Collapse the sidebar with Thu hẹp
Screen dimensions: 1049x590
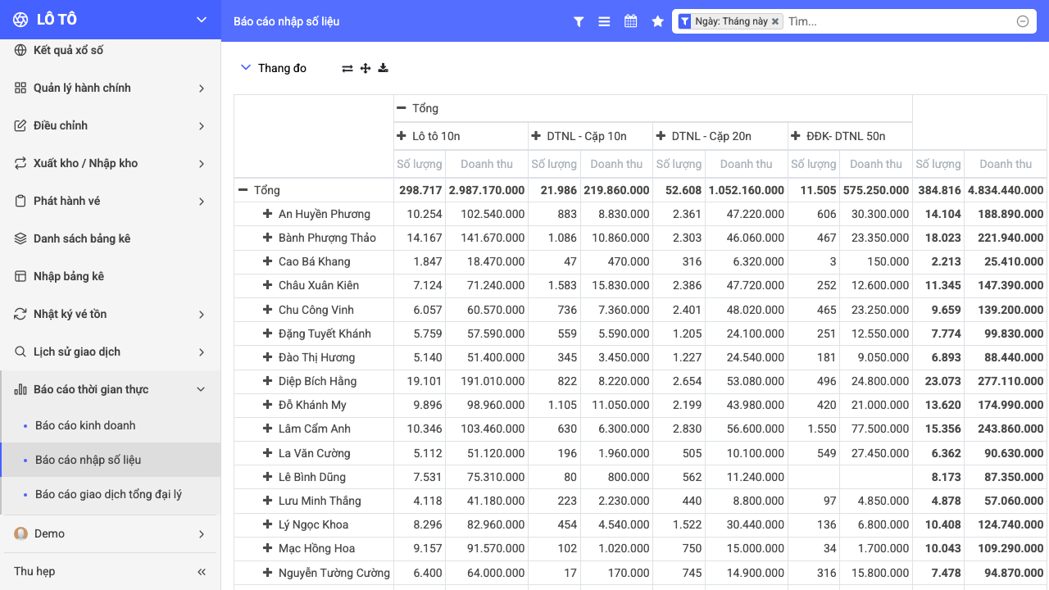coord(111,571)
